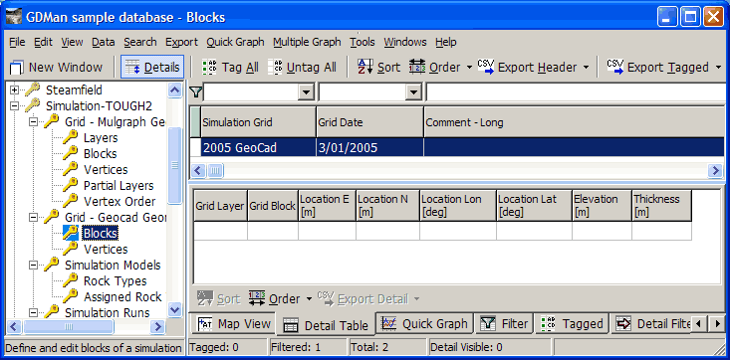Image resolution: width=730 pixels, height=360 pixels.
Task: Expand the Steamfield tree node
Action: pos(14,90)
